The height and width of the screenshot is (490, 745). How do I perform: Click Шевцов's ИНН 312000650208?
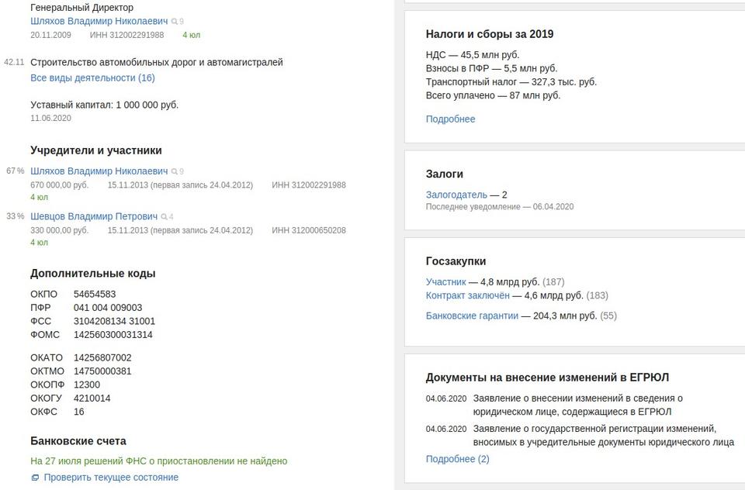(x=309, y=230)
